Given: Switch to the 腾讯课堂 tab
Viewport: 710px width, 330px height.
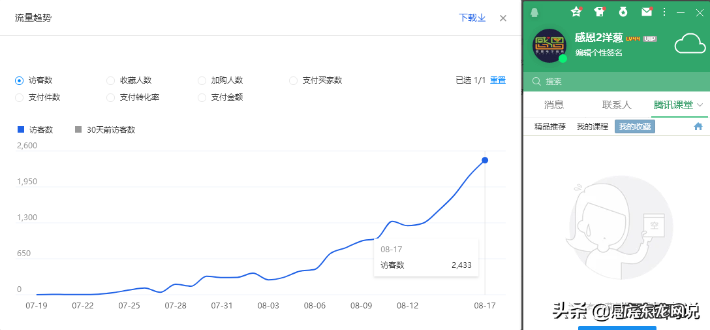Looking at the screenshot, I should coord(673,105).
